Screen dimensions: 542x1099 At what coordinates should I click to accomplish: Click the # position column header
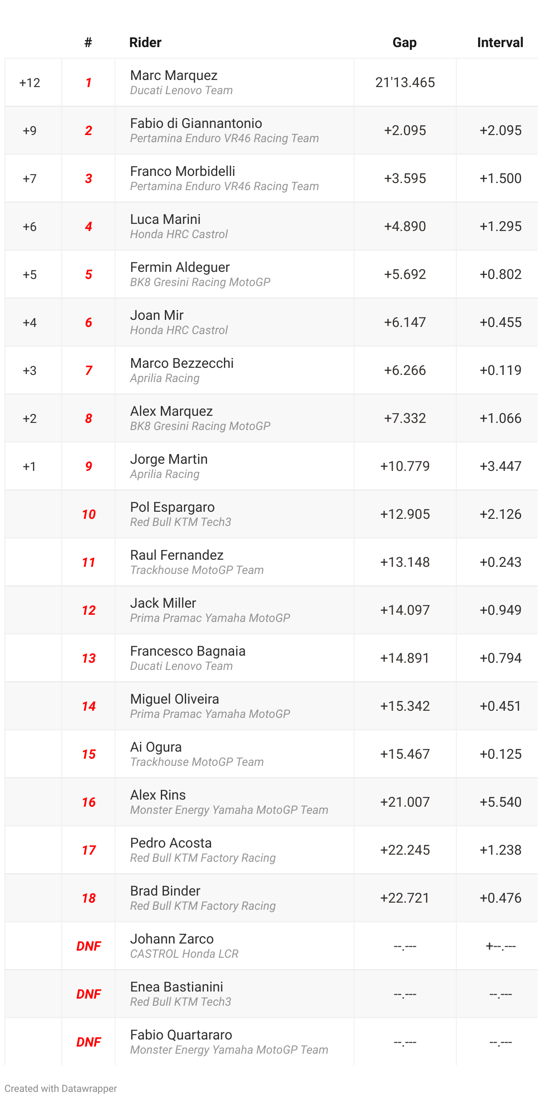88,43
